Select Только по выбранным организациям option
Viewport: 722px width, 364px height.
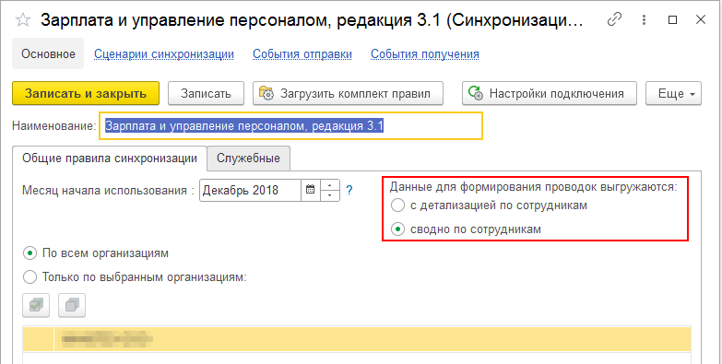tap(136, 277)
